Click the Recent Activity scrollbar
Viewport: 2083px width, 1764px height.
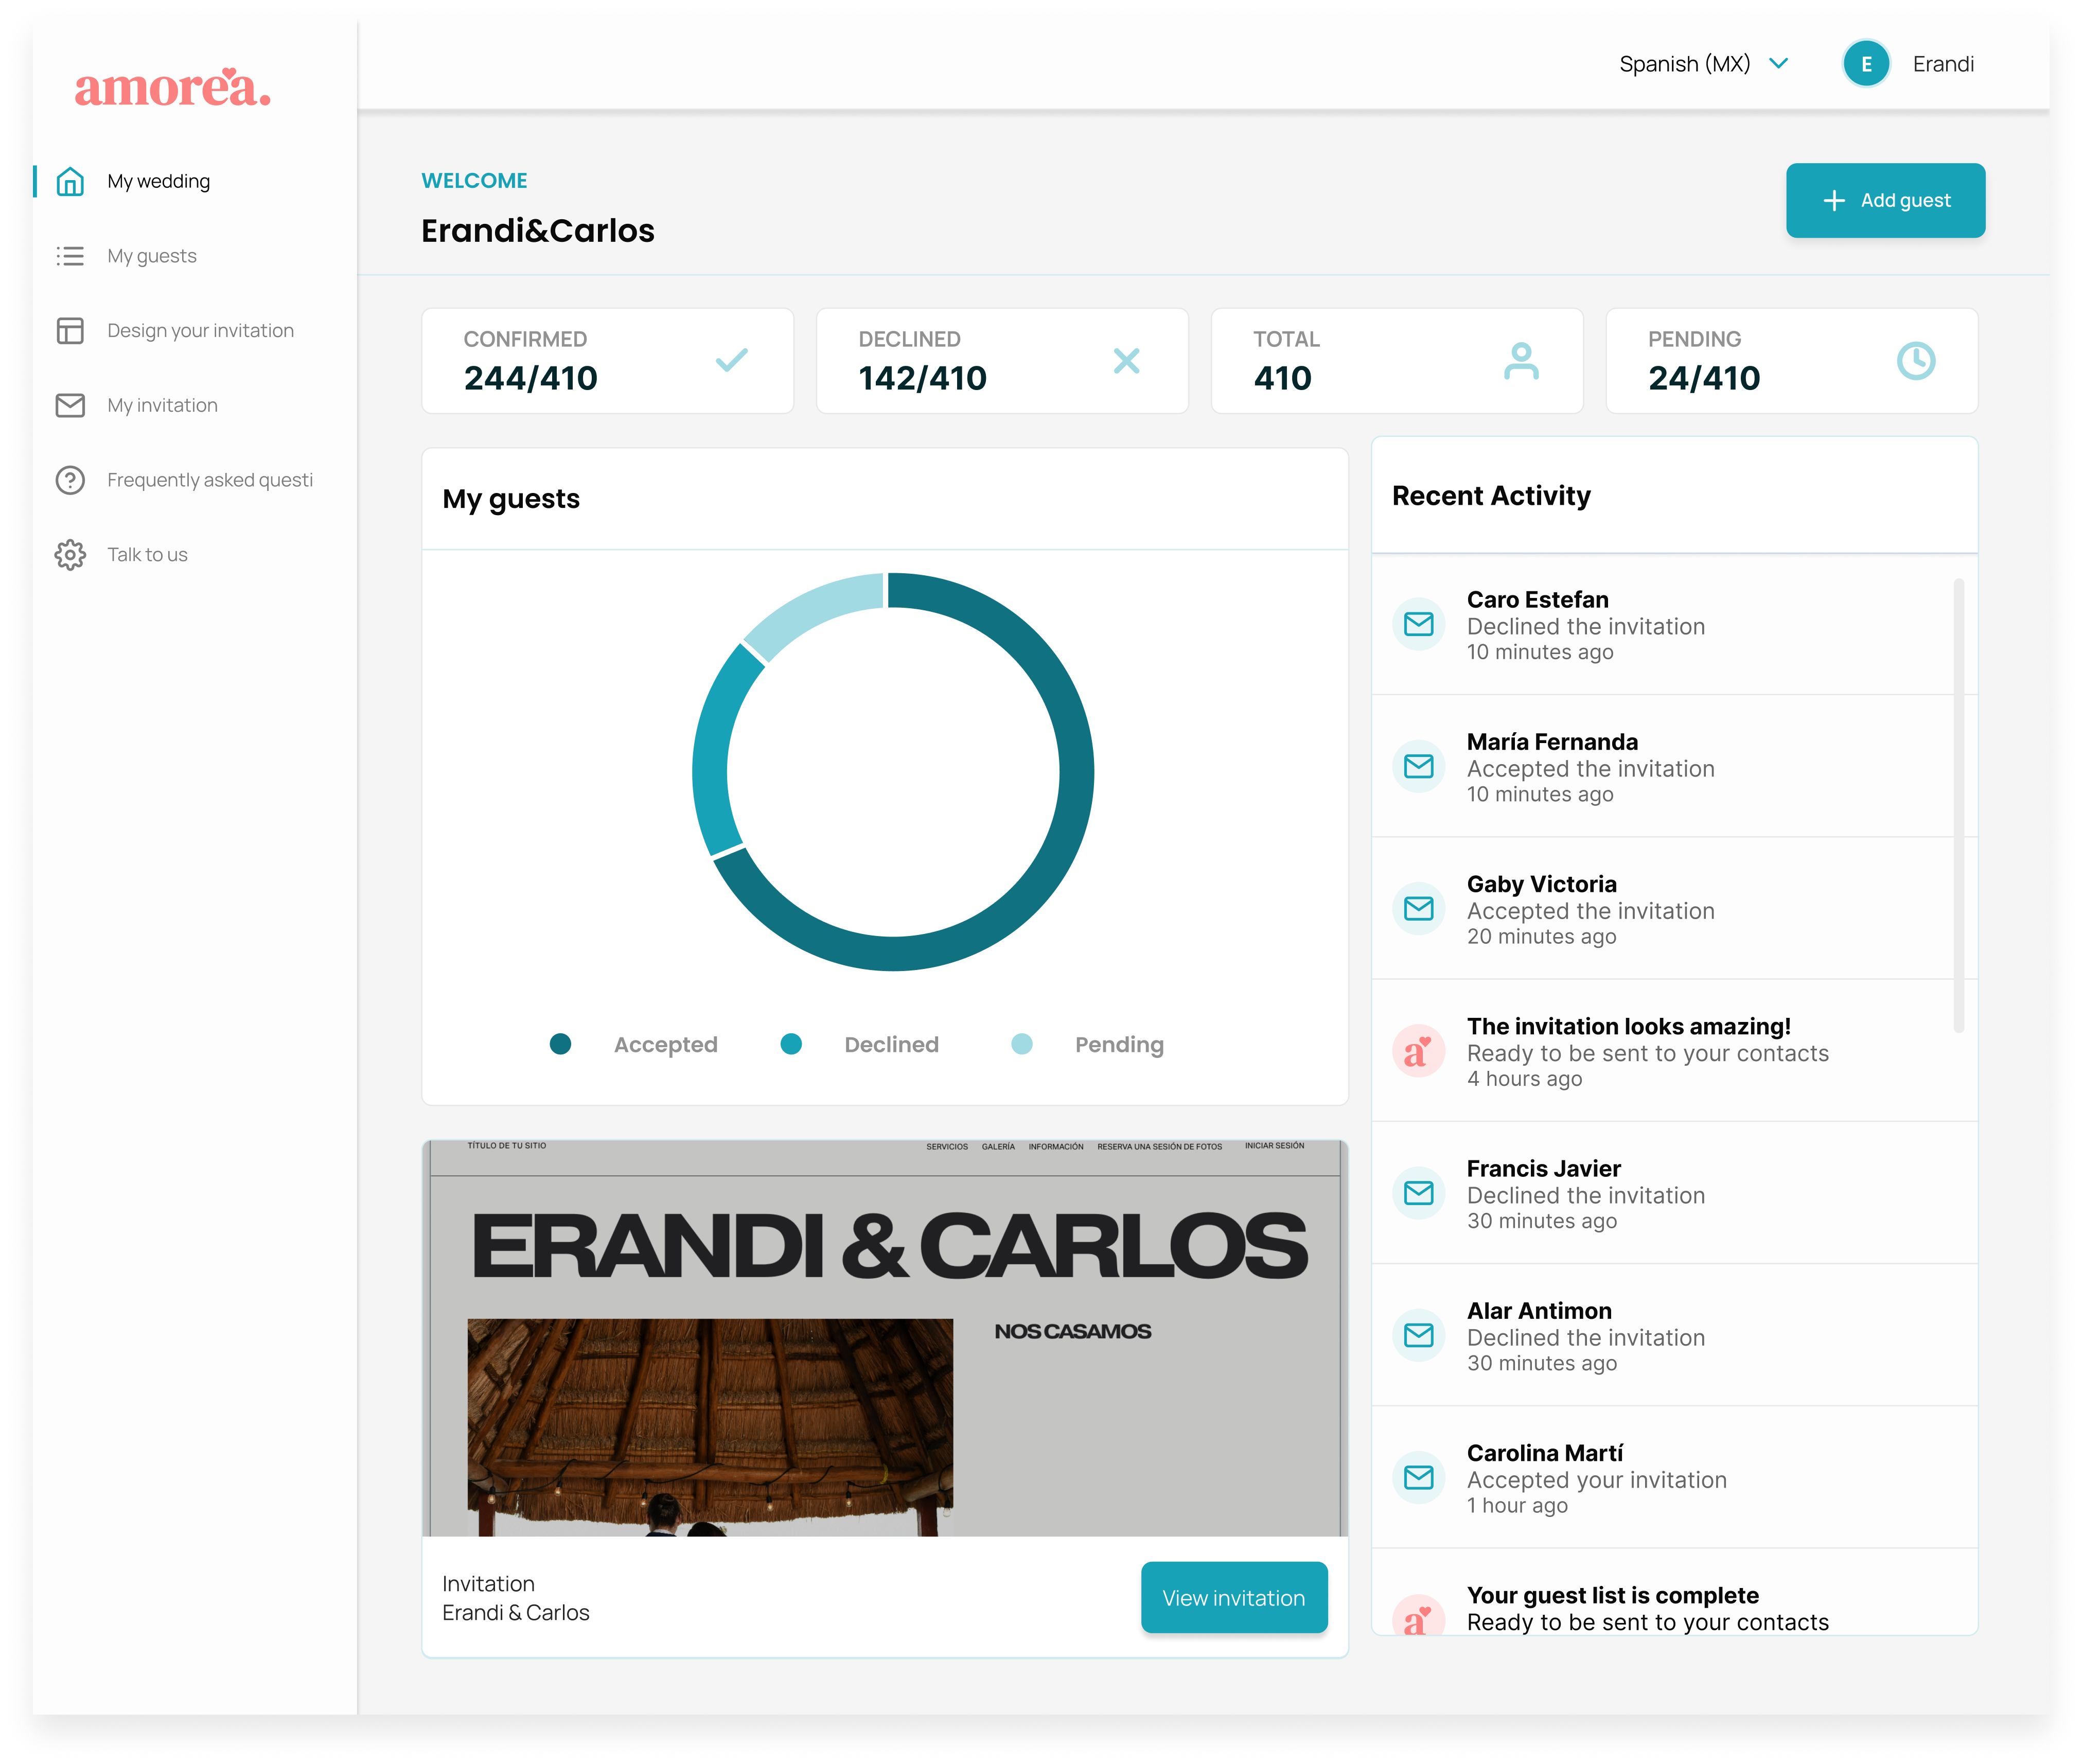pyautogui.click(x=1958, y=805)
